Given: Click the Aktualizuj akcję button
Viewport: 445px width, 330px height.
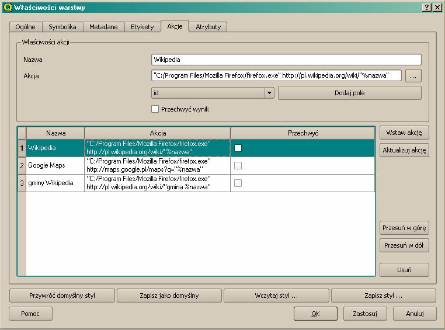Looking at the screenshot, I should tap(404, 150).
